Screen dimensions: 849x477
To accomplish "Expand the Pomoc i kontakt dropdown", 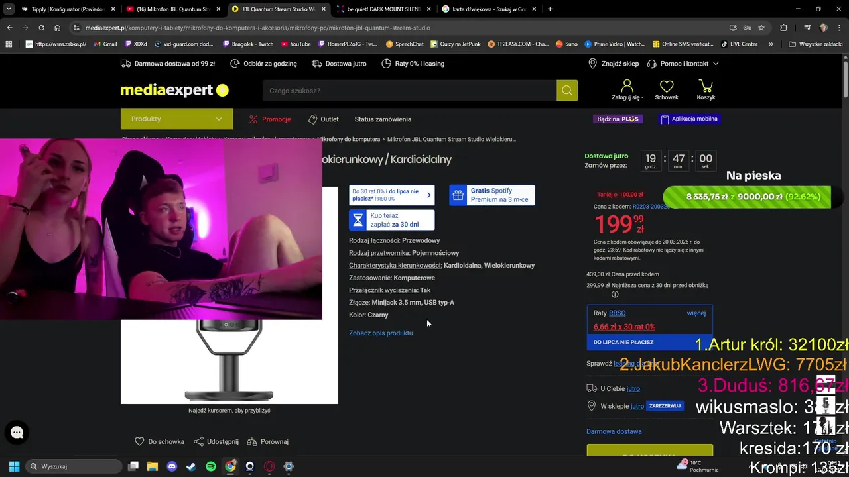I will coord(683,64).
